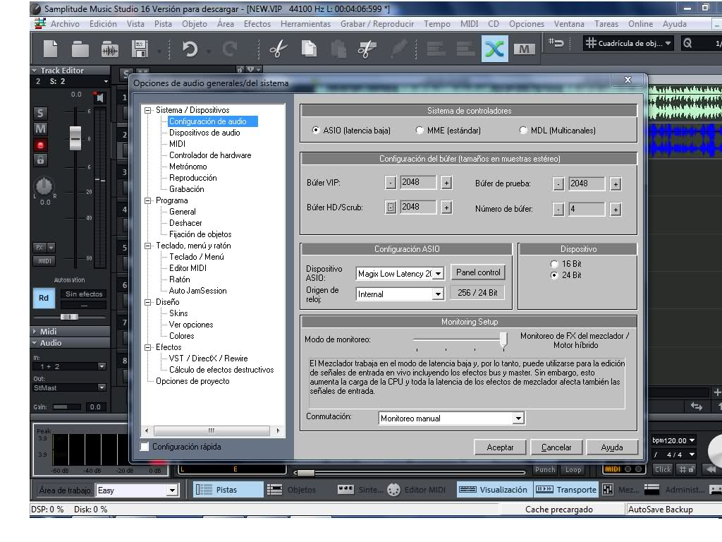Click the record arm button in Track Editor
The width and height of the screenshot is (722, 542).
point(41,145)
